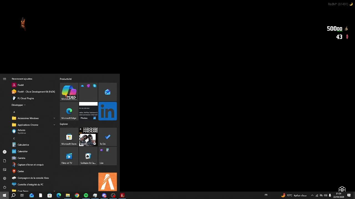
Task: Open OneDrive icon in Office tile folder
Action: pos(82,86)
